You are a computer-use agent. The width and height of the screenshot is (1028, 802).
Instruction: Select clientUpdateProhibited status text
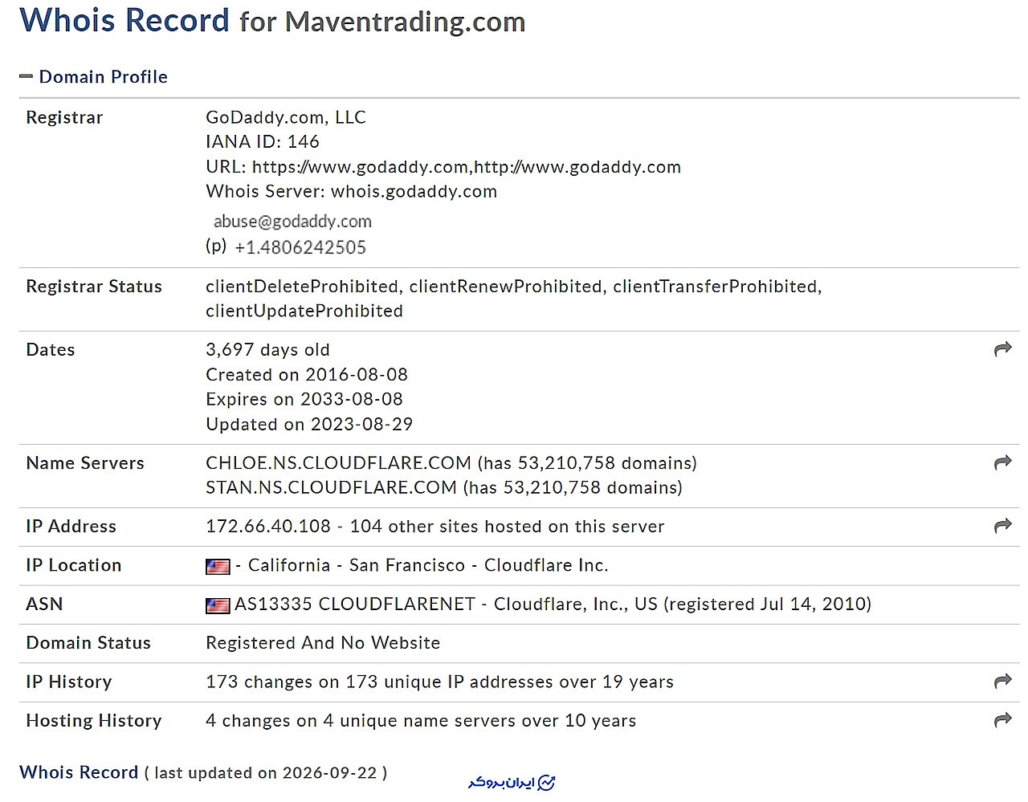point(304,311)
